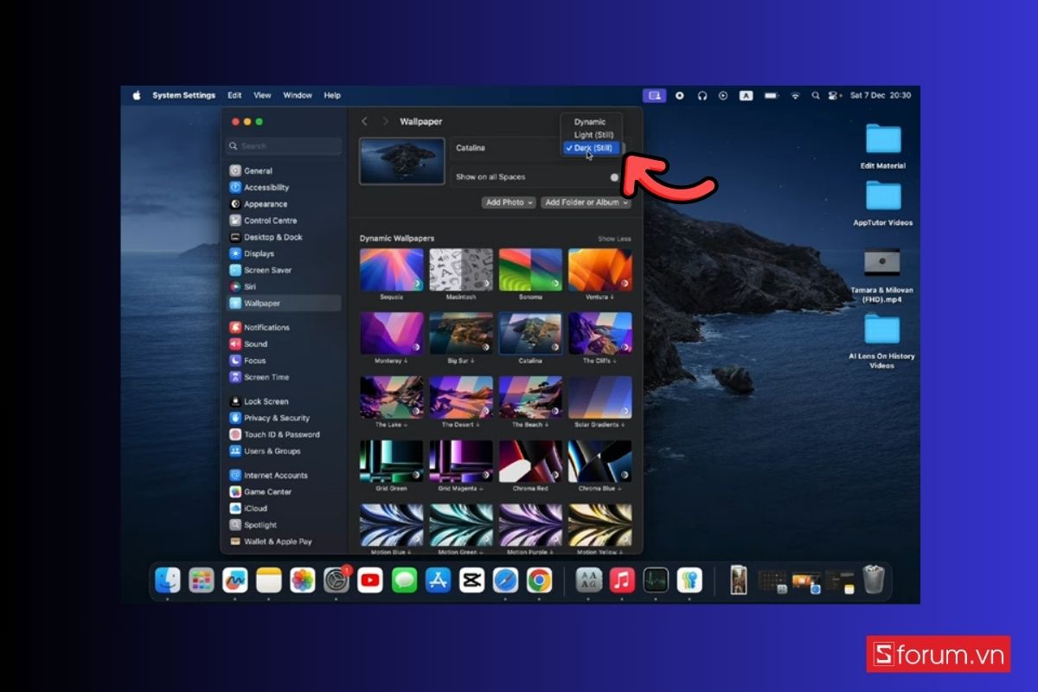
Task: Open the Wi-Fi menu bar icon
Action: click(x=795, y=96)
